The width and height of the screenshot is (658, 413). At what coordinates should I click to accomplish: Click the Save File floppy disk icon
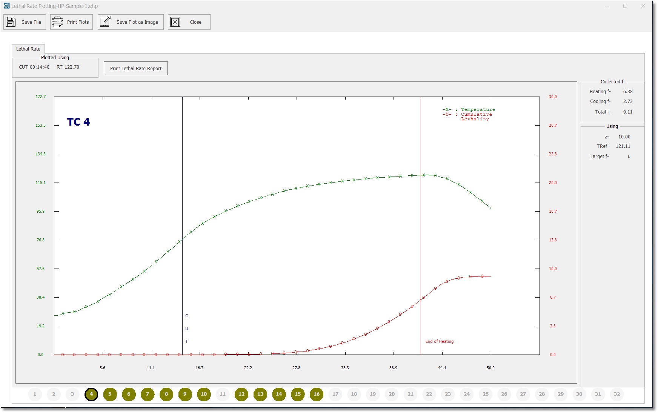pos(11,22)
